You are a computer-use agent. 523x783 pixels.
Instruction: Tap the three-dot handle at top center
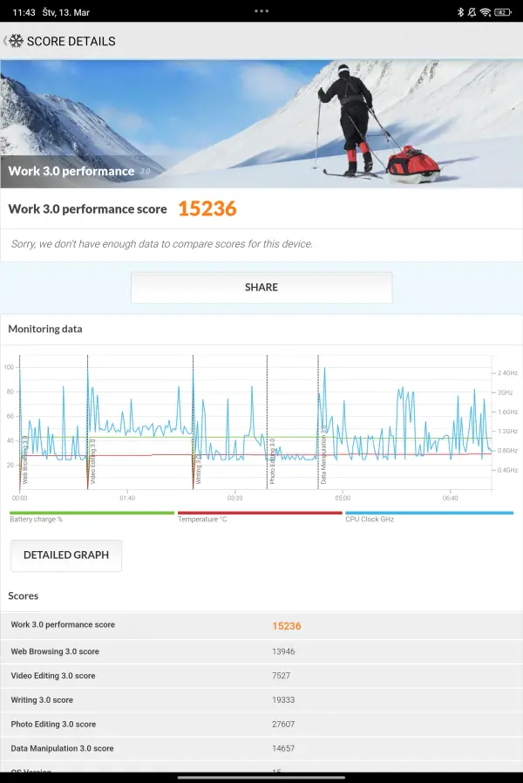261,11
